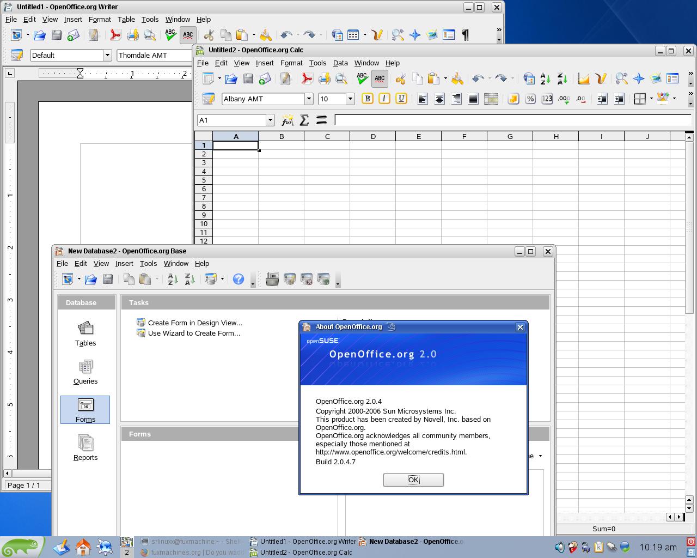697x558 pixels.
Task: Click the Navigator star icon in Writer toolbar
Action: 415,35
